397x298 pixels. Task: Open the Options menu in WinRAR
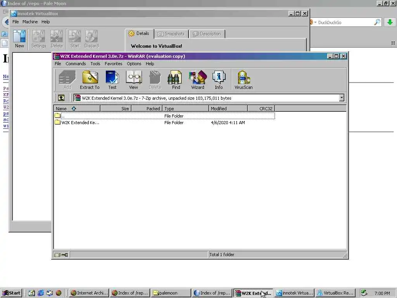pos(134,64)
